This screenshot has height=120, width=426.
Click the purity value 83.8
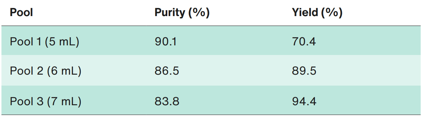click(167, 102)
